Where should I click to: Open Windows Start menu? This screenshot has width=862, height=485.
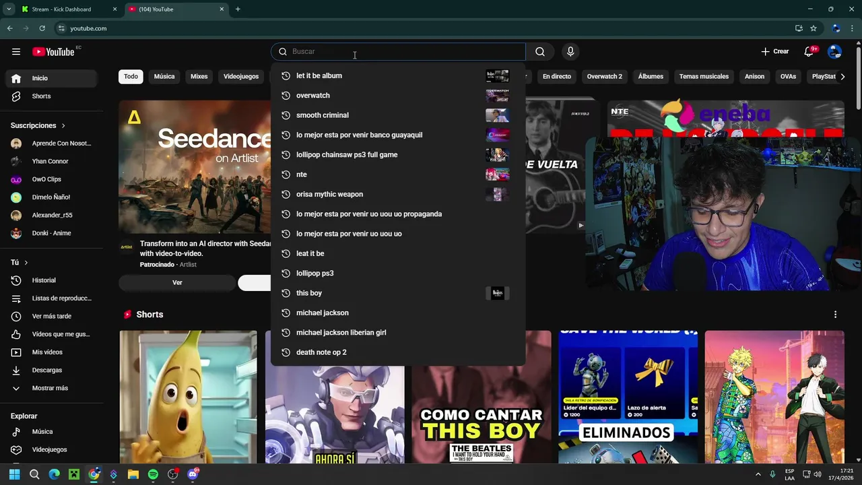coord(14,474)
